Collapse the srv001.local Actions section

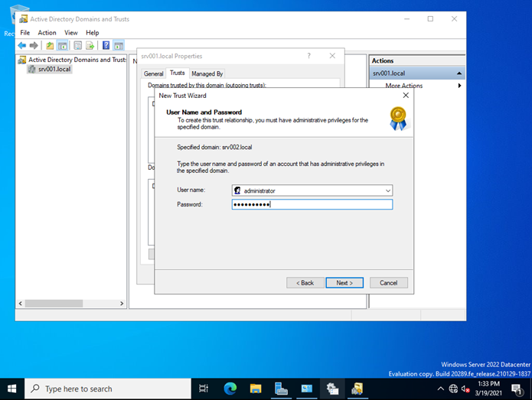click(459, 73)
